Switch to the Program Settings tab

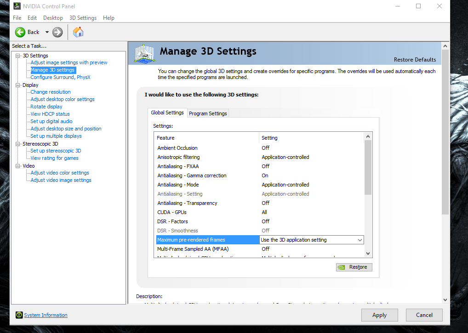[x=208, y=113]
